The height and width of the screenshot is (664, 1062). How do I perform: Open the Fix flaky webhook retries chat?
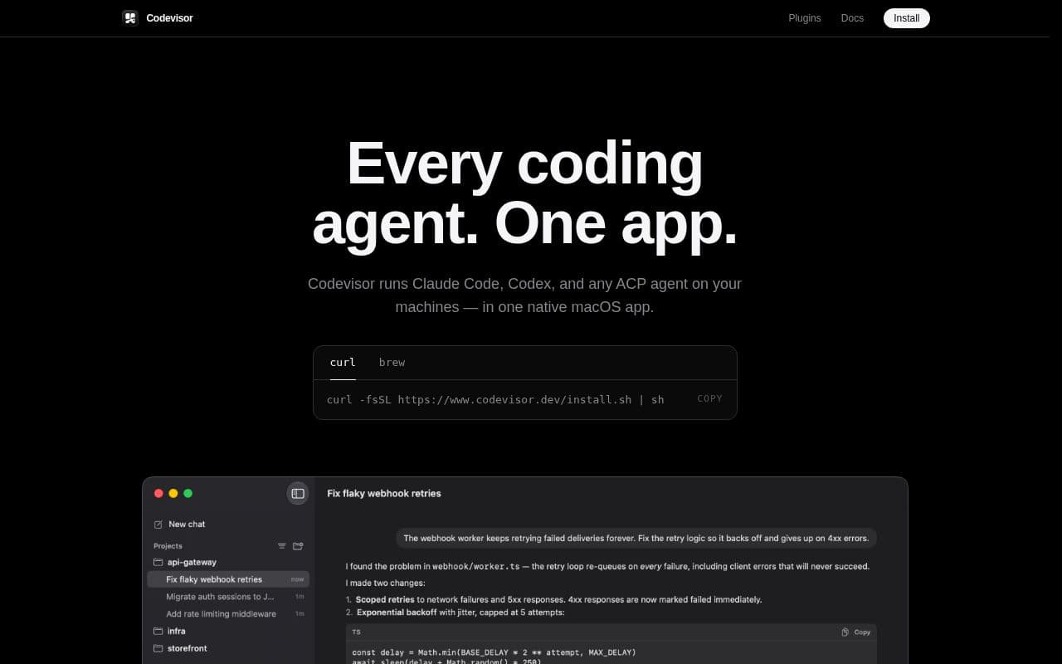228,579
